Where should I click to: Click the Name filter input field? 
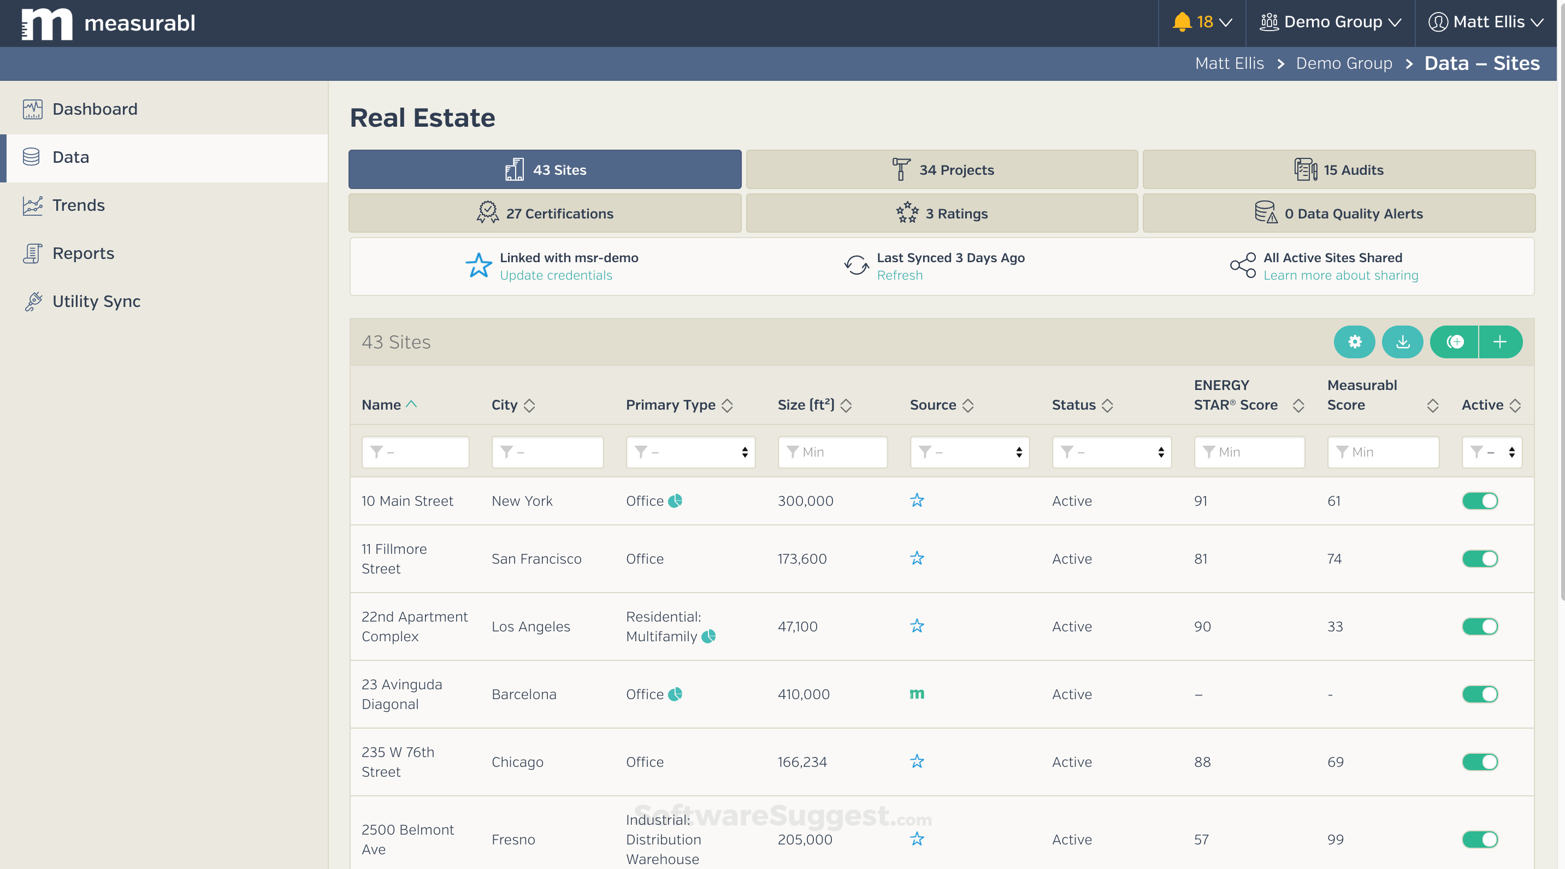[415, 452]
